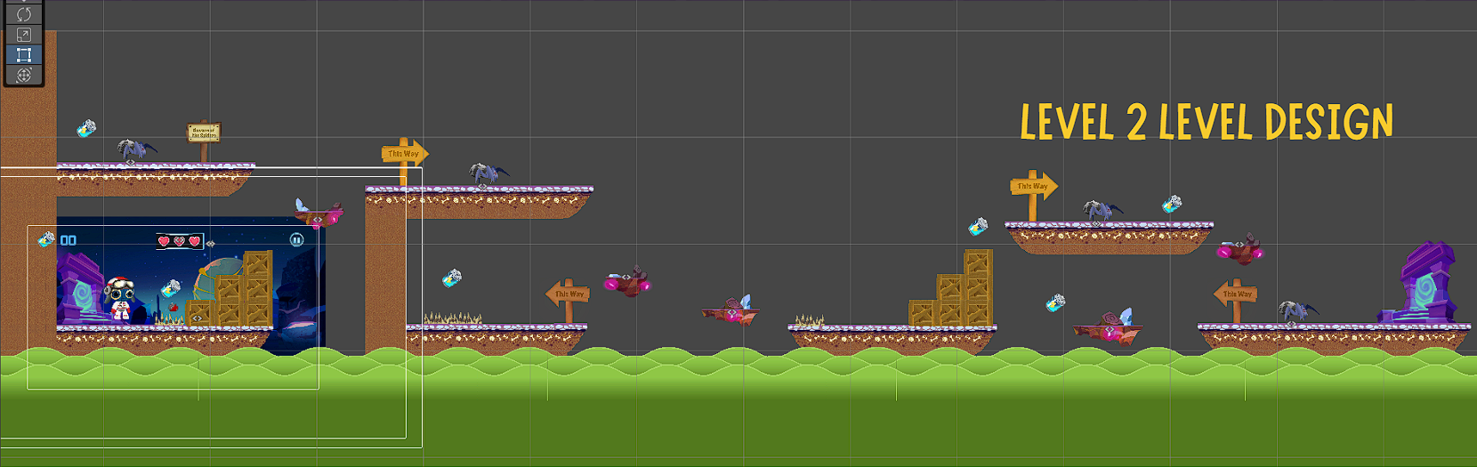Select the potion jar above the lowest red ship
1477x467 pixels.
pyautogui.click(x=1055, y=303)
